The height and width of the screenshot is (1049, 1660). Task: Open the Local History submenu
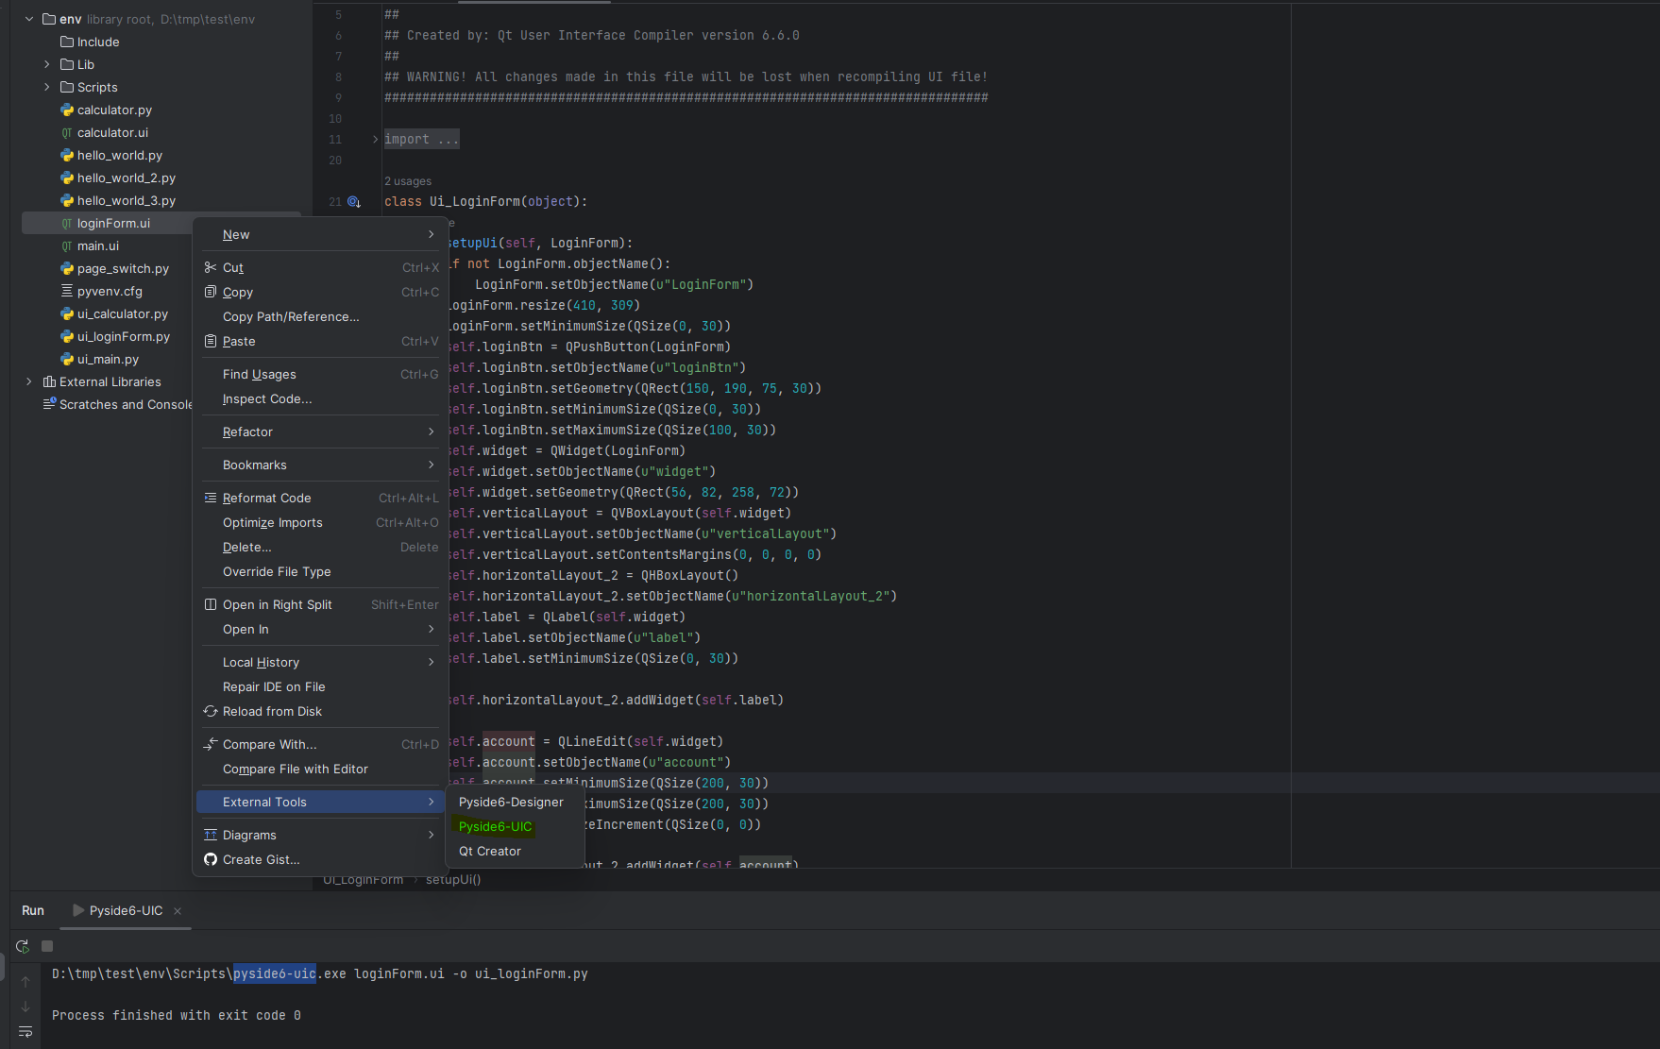pyautogui.click(x=321, y=662)
